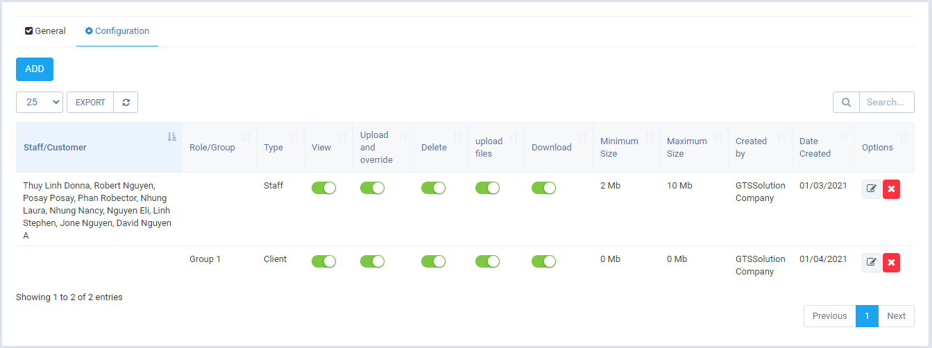Click the ADD button
Screen dimensions: 932x348
(x=35, y=69)
